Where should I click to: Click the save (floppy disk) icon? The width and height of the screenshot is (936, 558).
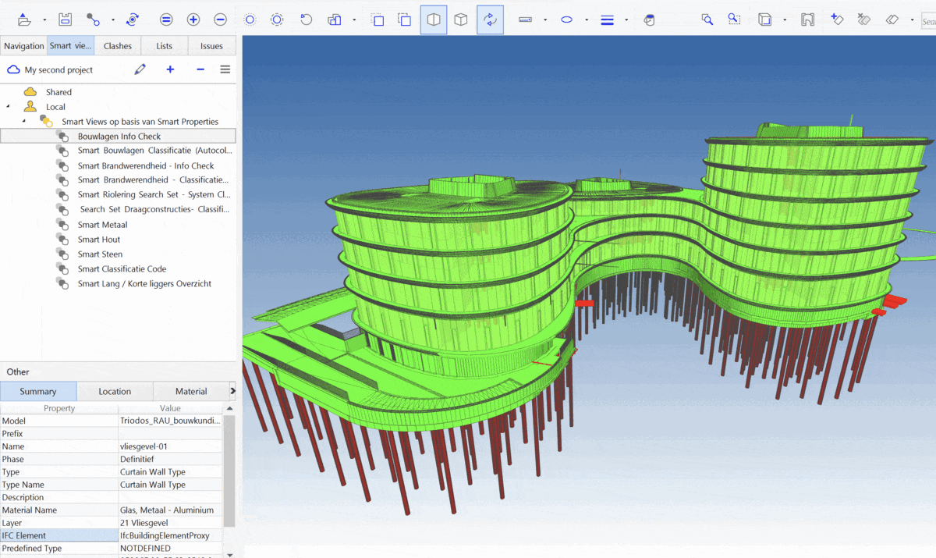[66, 20]
